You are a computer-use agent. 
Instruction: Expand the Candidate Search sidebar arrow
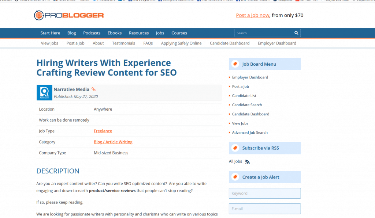pos(230,105)
